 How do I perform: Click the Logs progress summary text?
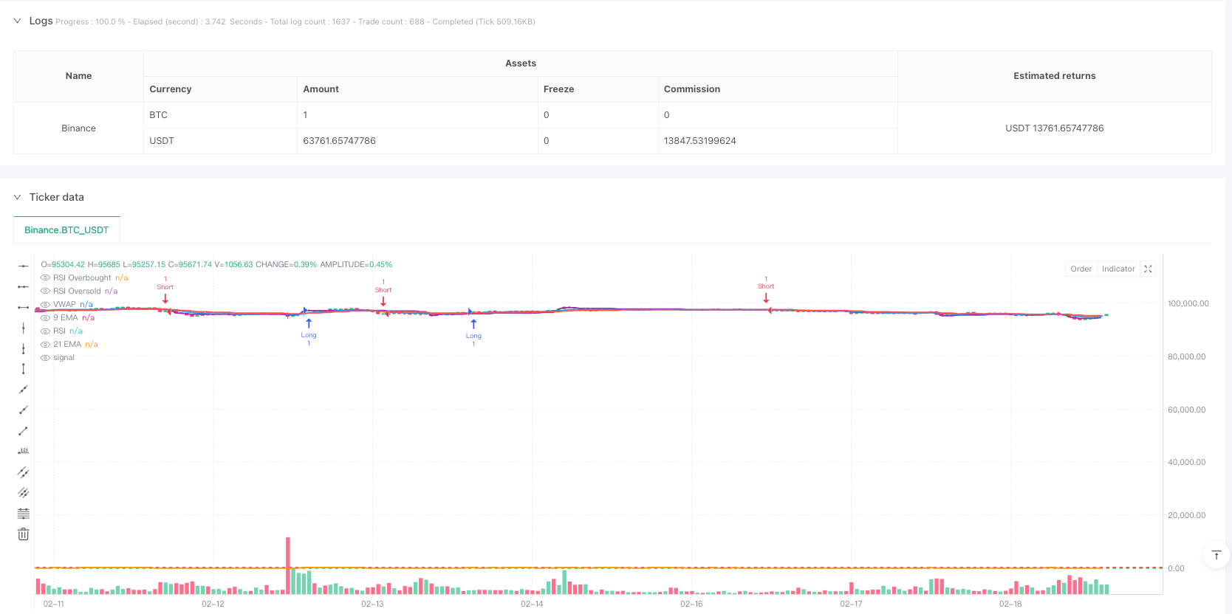click(295, 22)
